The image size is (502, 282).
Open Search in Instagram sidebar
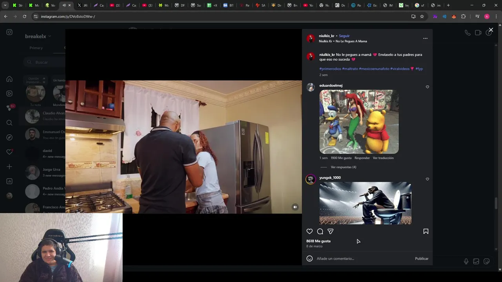(x=9, y=123)
